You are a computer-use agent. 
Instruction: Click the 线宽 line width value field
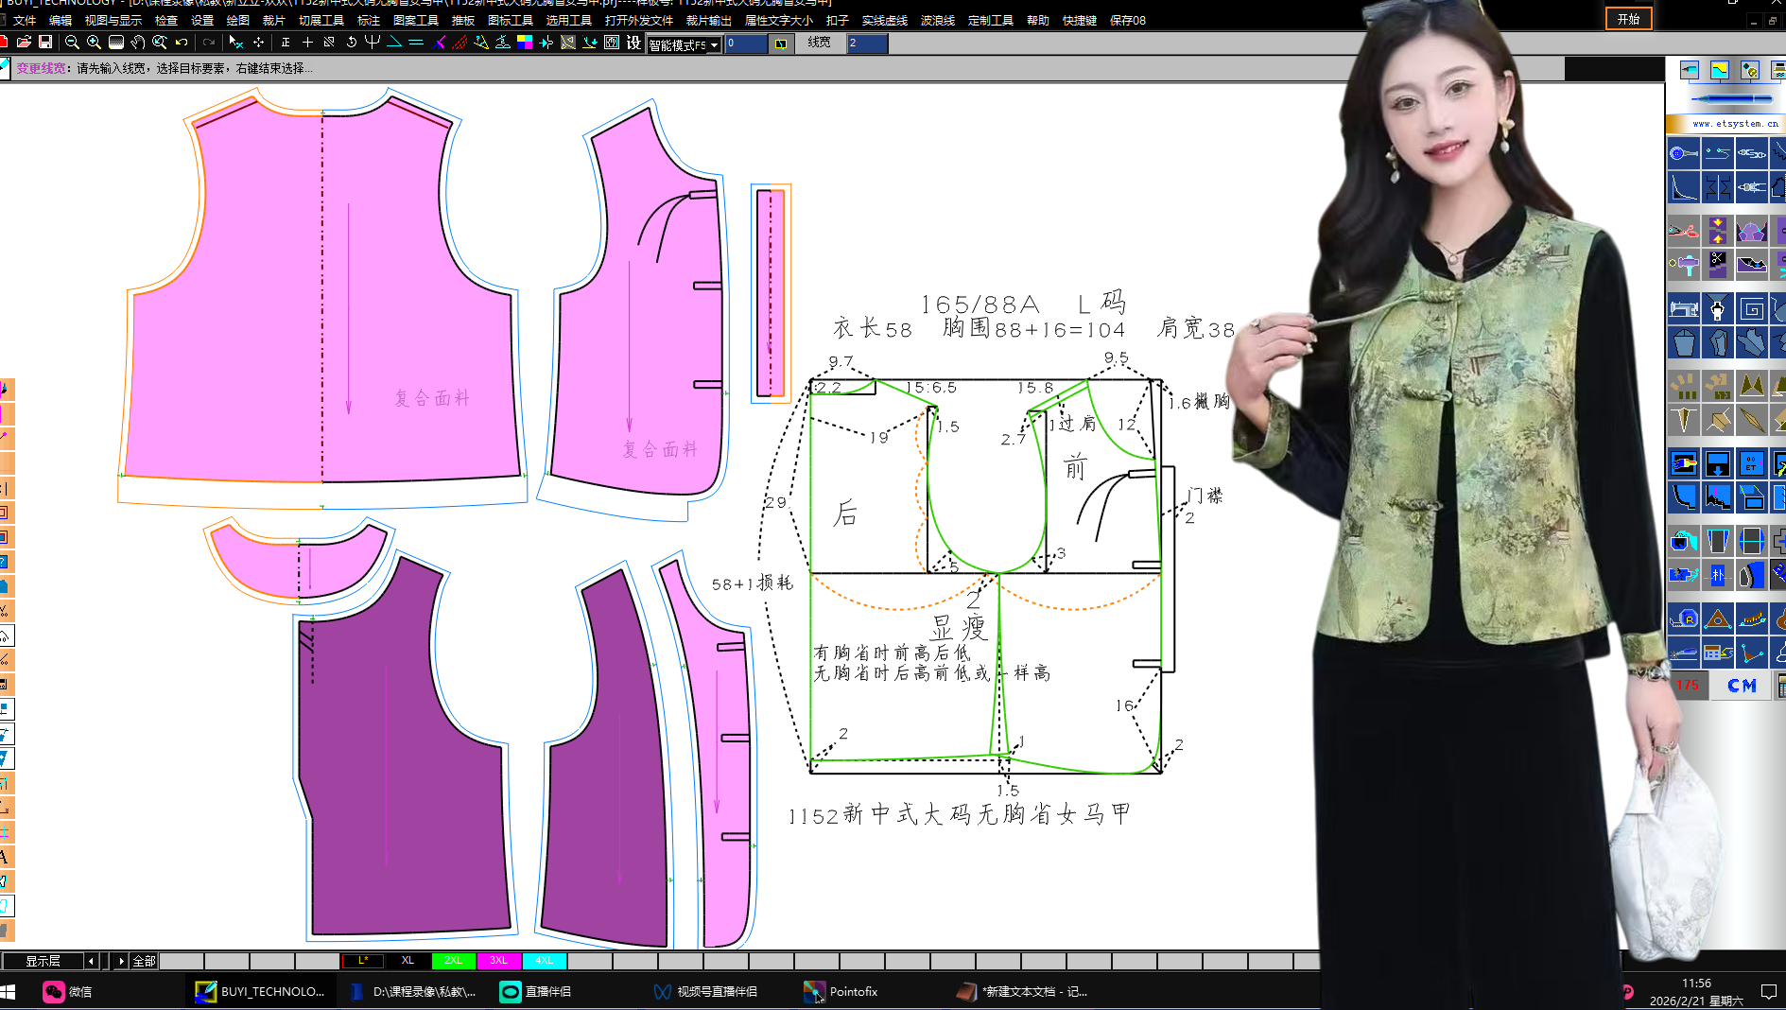coord(866,44)
